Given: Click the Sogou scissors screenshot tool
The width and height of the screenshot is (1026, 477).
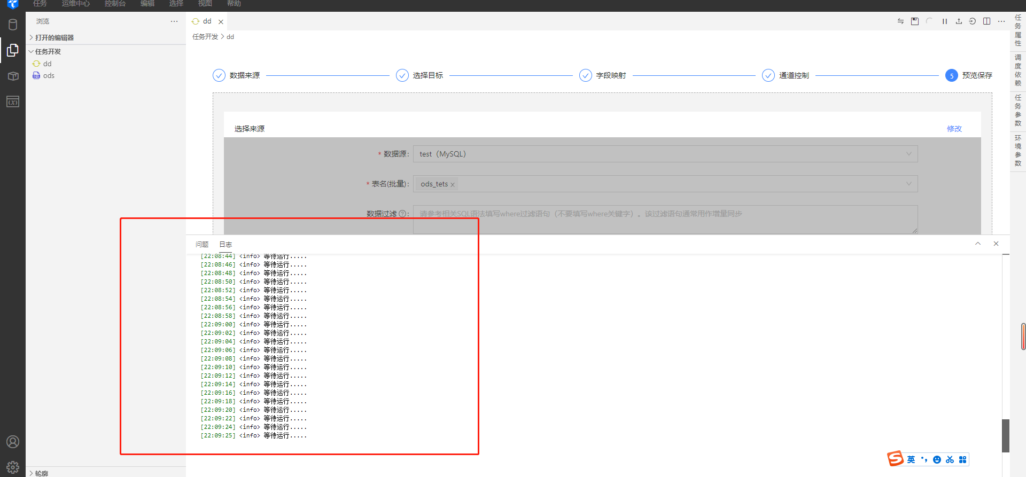Looking at the screenshot, I should (x=950, y=459).
